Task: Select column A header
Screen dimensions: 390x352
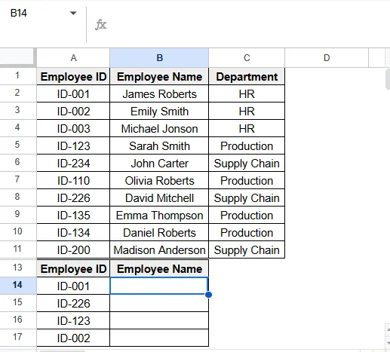Action: click(x=73, y=58)
